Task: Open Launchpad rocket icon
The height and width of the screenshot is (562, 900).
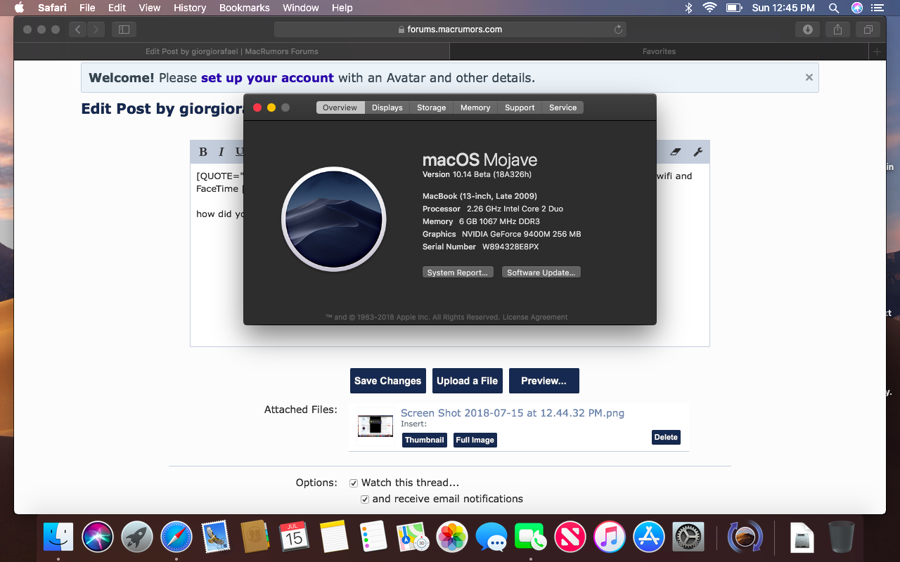Action: click(x=137, y=537)
